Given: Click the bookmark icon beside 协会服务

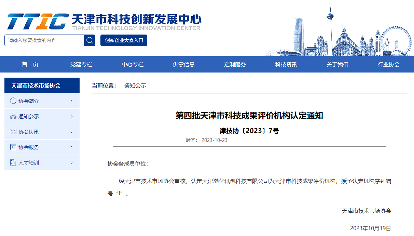Looking at the screenshot, I should (x=13, y=147).
